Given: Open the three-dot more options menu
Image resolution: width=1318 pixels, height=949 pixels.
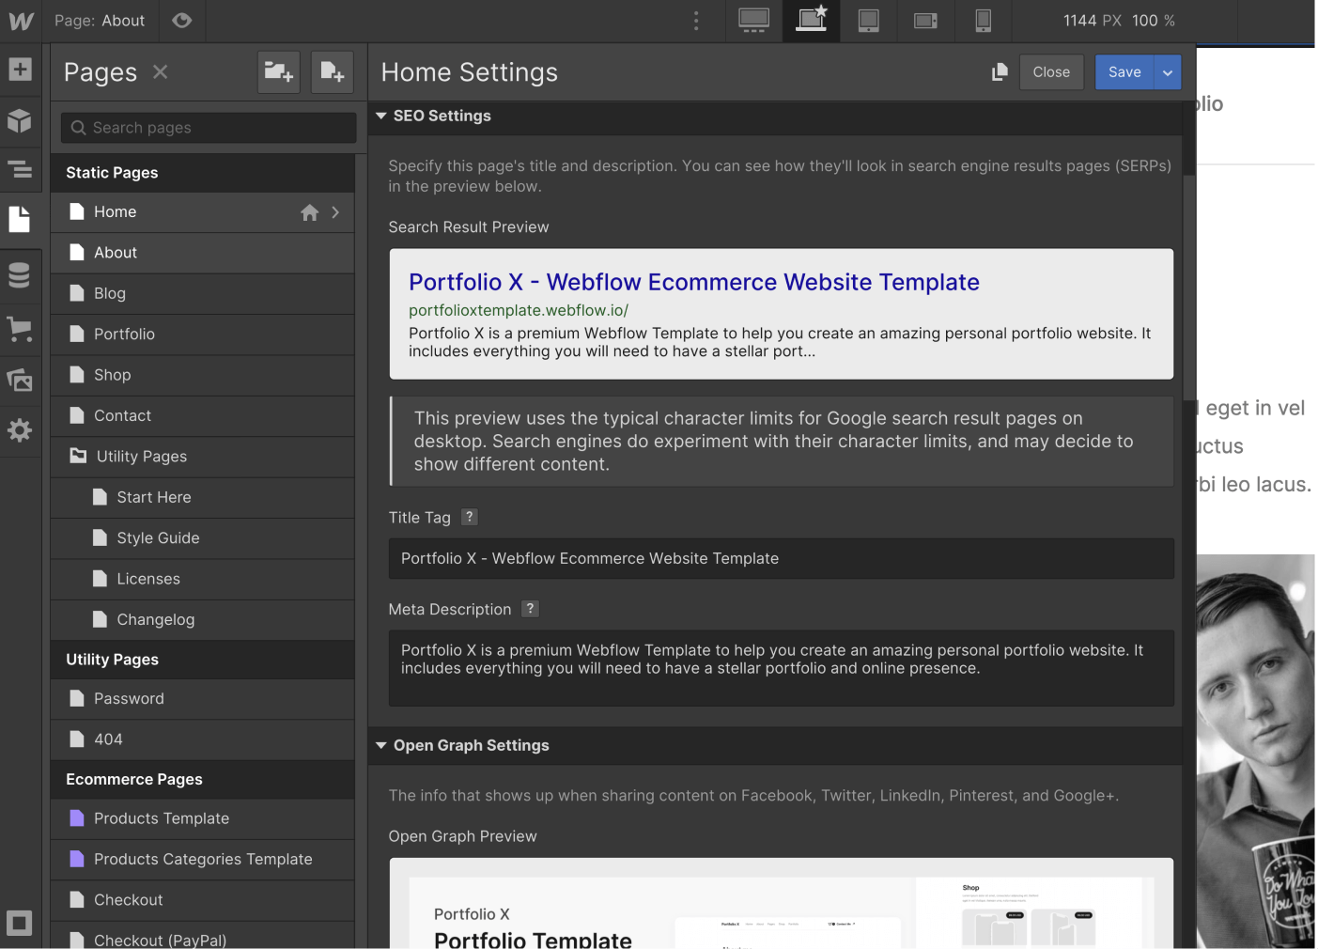Looking at the screenshot, I should click(x=696, y=21).
